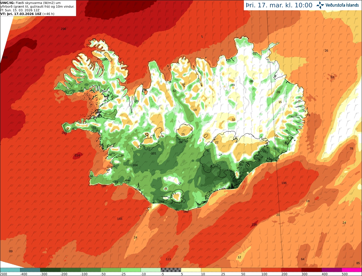Viewport: 362px width, 276px height.
Task: Select the light orange 25 to 50 swatch
Action: point(231,270)
